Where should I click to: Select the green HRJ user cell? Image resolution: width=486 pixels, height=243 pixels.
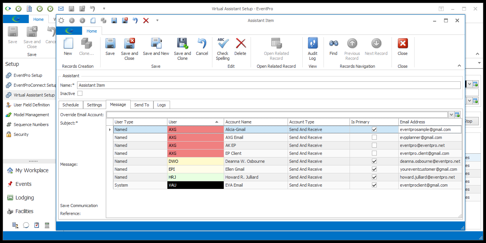(x=195, y=177)
